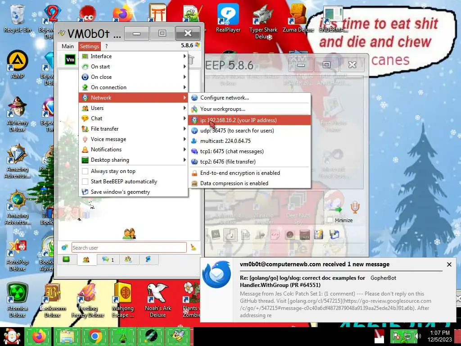Open the On connection settings entry
461x346 pixels.
tap(133, 87)
